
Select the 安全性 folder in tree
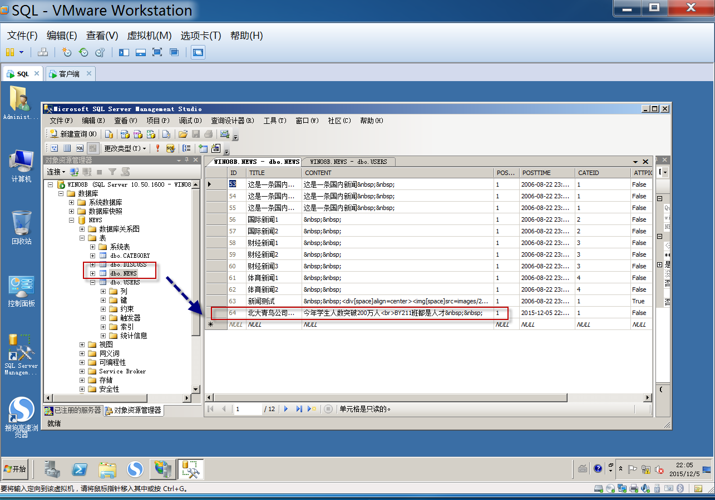pos(109,389)
